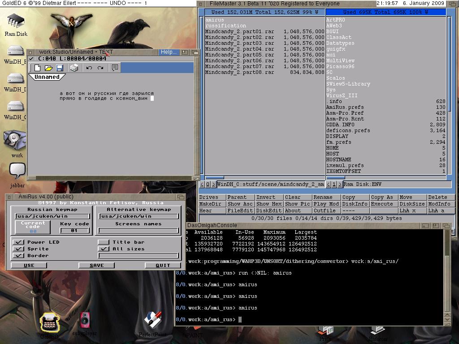Click the Print icon in GoldED toolbar

(x=74, y=68)
